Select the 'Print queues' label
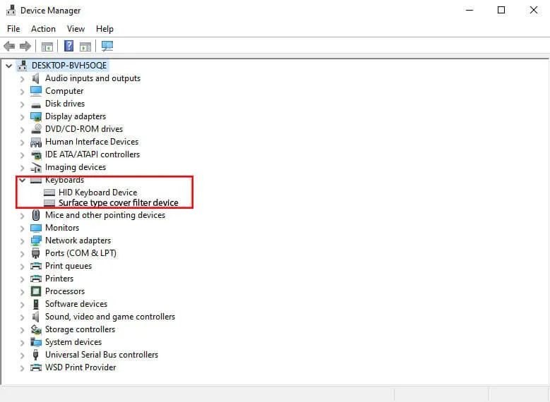The width and height of the screenshot is (550, 402). (x=68, y=266)
